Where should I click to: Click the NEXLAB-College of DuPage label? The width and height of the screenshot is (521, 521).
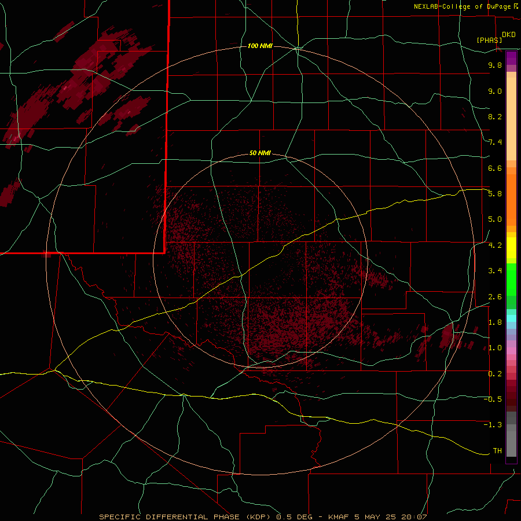coord(462,6)
